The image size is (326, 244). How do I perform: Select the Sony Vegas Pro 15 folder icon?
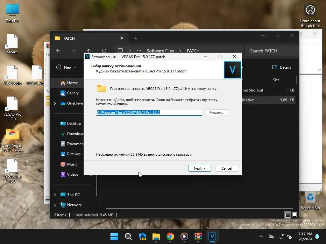coord(12,140)
